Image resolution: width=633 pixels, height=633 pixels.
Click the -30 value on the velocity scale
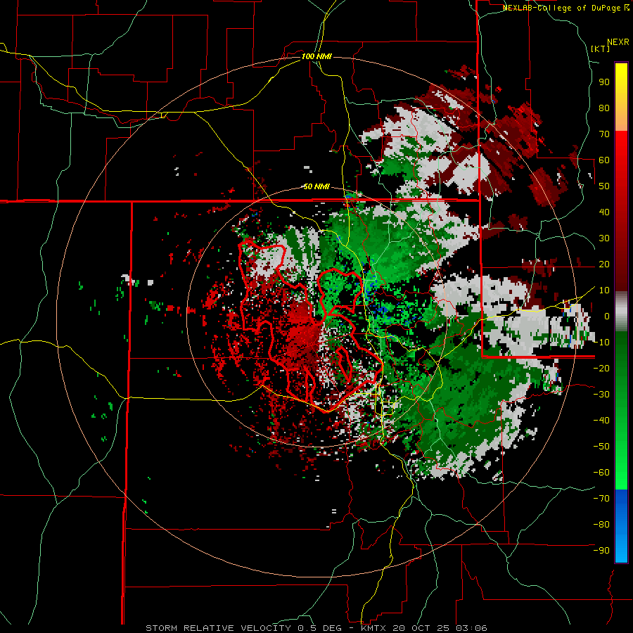click(601, 395)
